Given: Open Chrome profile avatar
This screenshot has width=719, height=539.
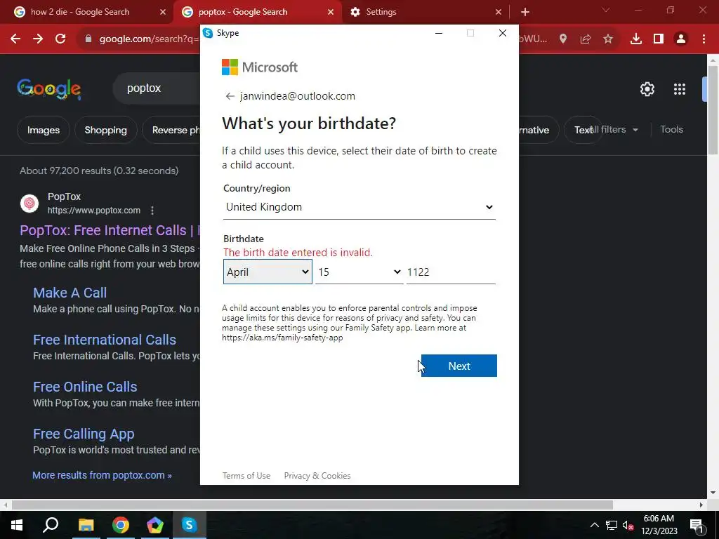Looking at the screenshot, I should (x=681, y=39).
